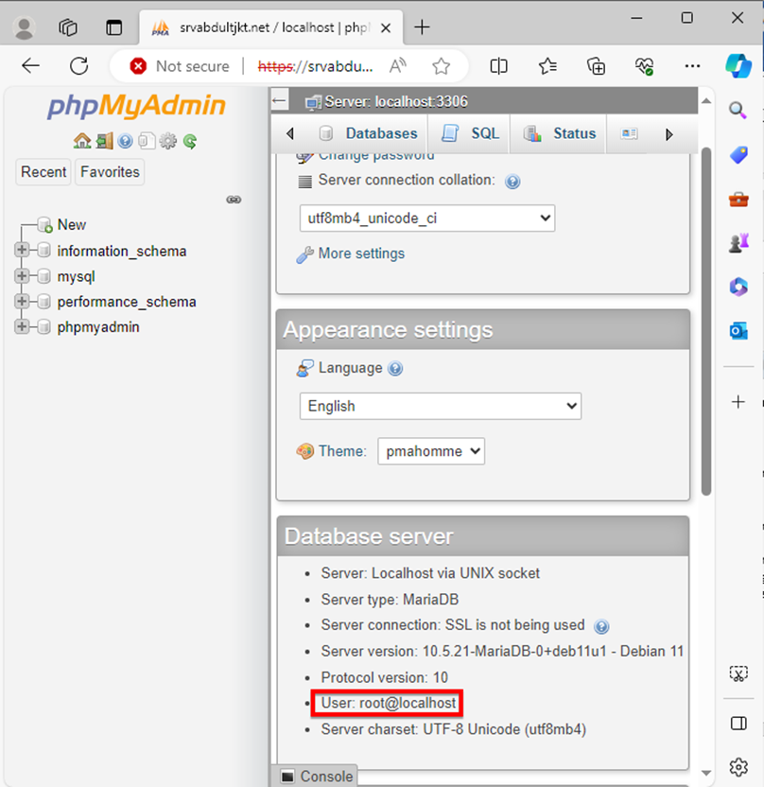Open the SQL tab

(x=470, y=133)
